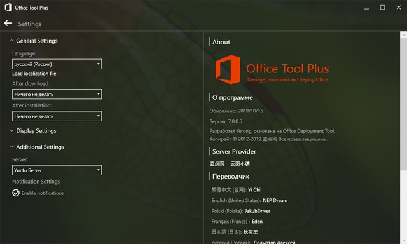Open the 蓝点网 server provider link
407x244 pixels.
pos(217,163)
